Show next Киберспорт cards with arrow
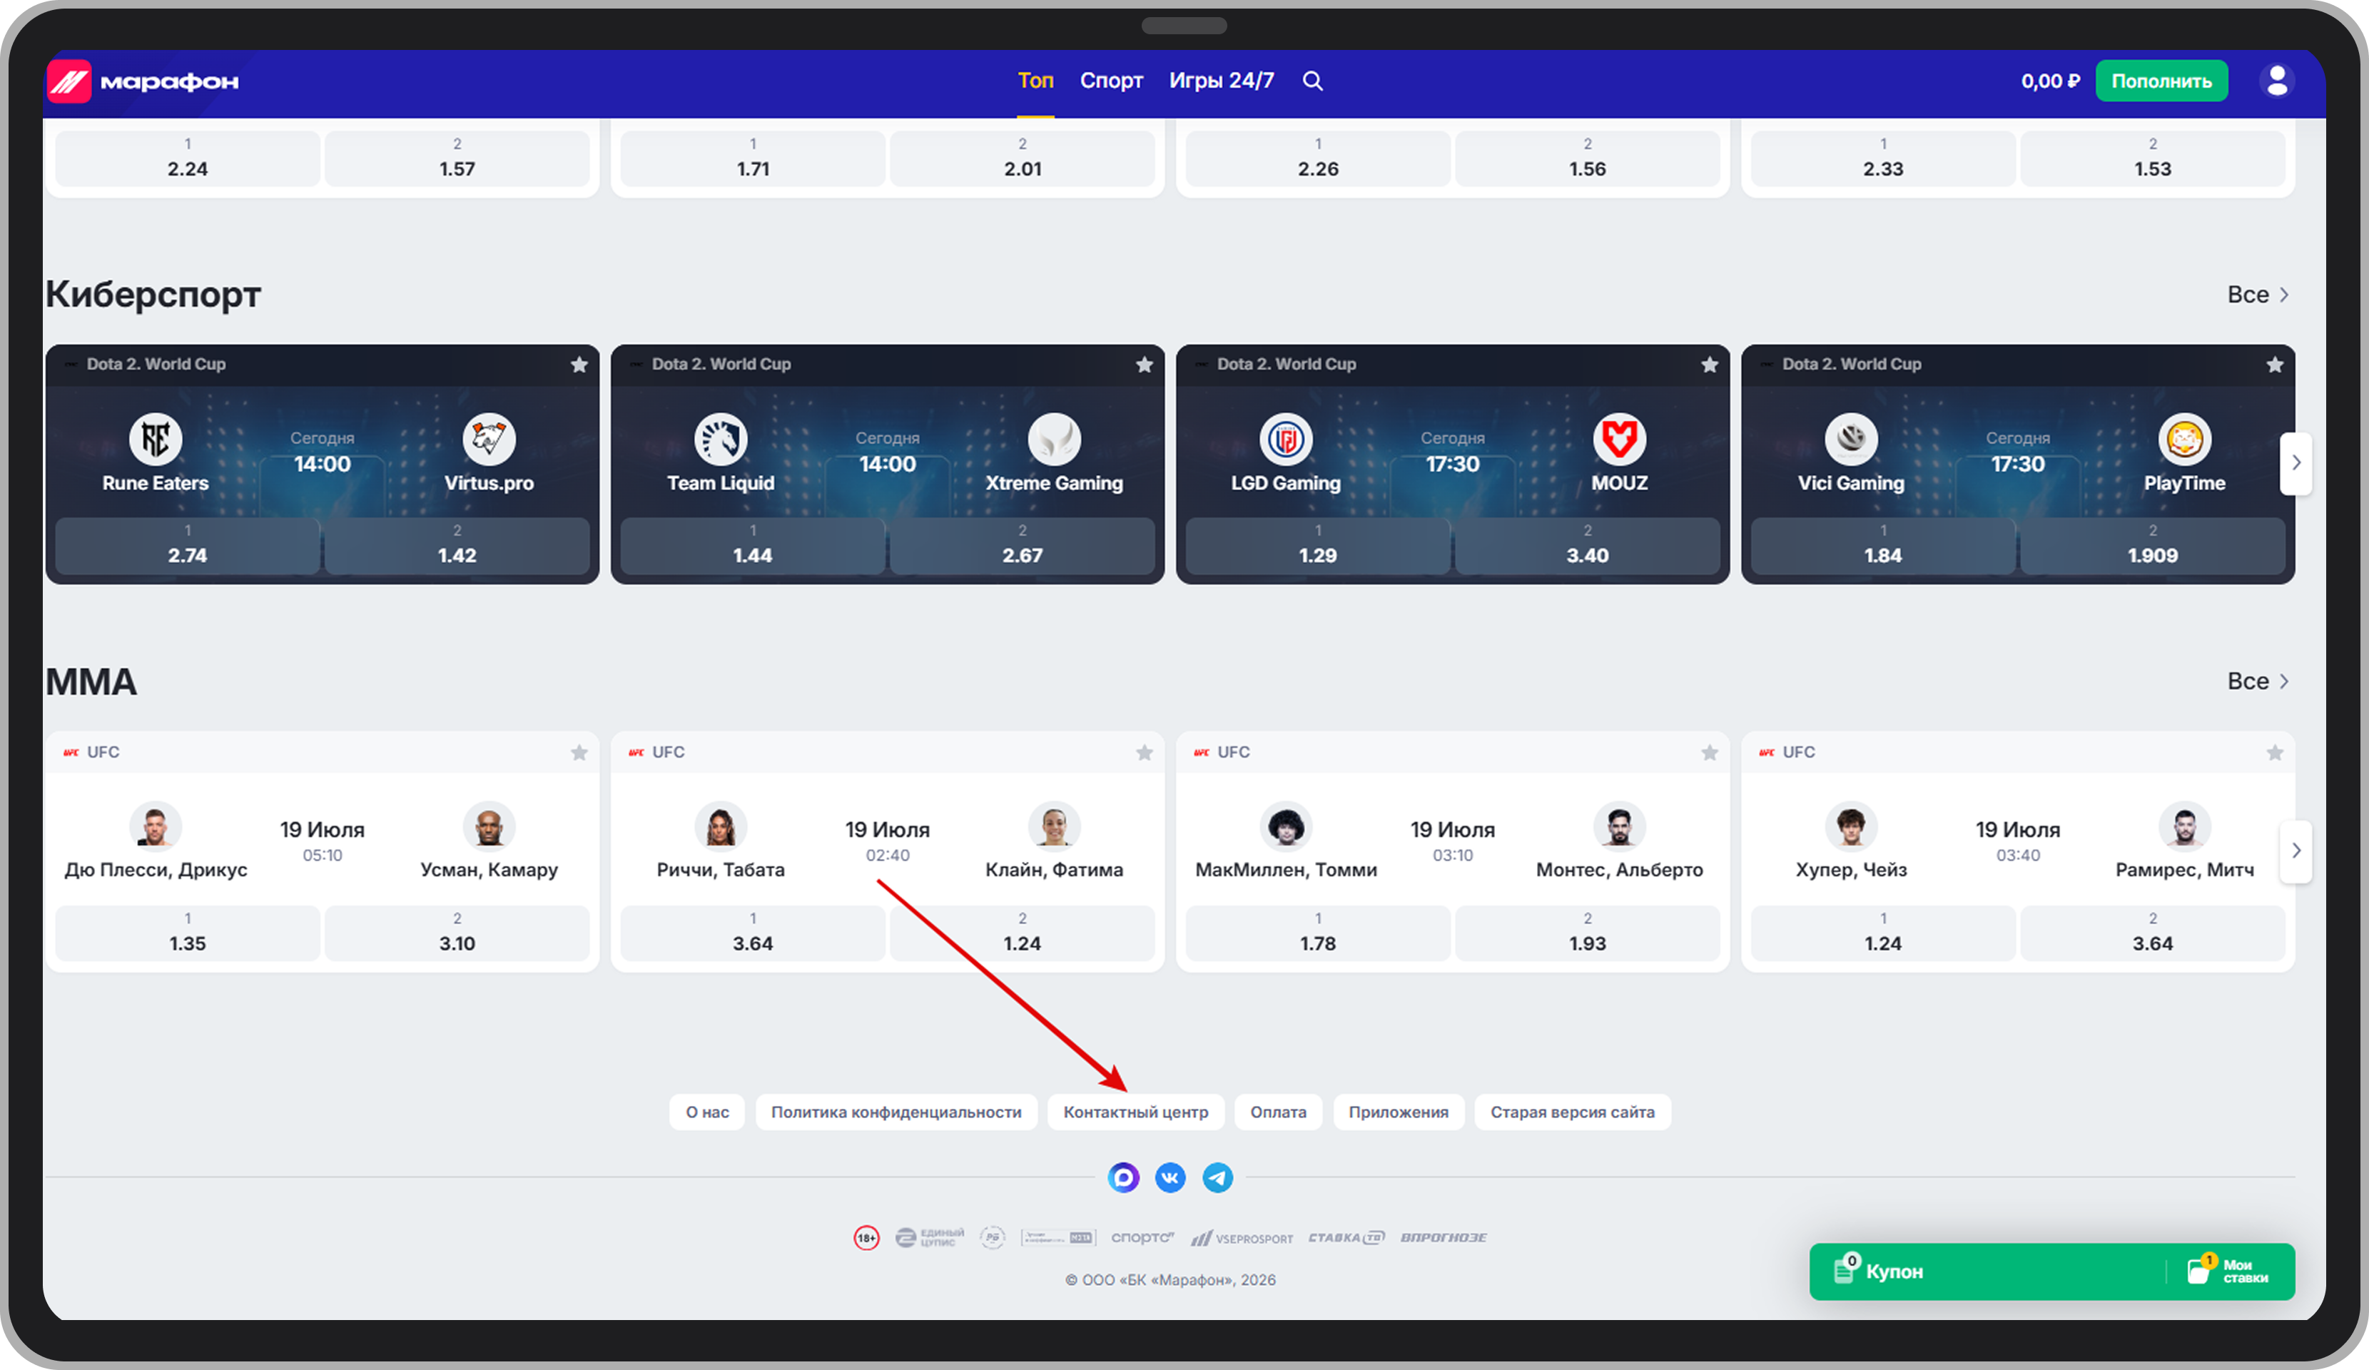2369x1370 pixels. click(2296, 462)
